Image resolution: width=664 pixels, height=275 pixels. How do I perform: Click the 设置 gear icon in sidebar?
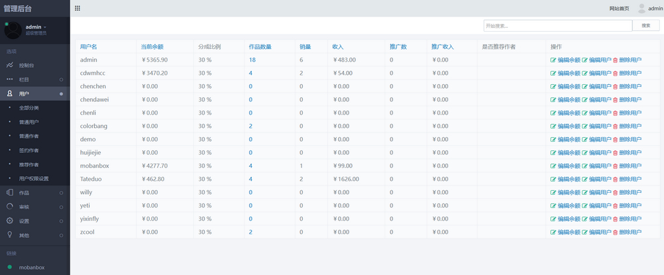click(x=9, y=221)
